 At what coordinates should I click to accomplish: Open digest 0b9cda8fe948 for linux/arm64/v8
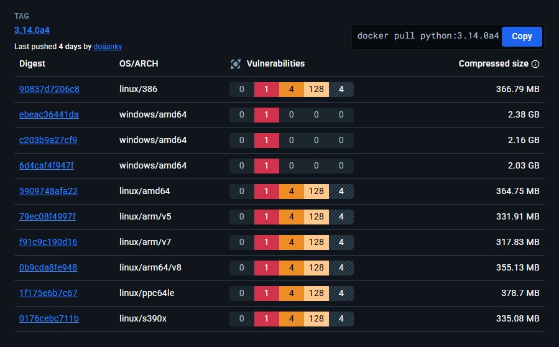[48, 267]
